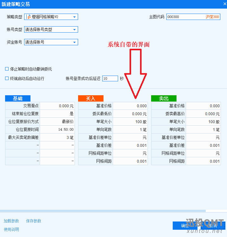Click the 卖出 单向笔数 value cell
The height and width of the screenshot is (237, 227).
[x=203, y=129]
